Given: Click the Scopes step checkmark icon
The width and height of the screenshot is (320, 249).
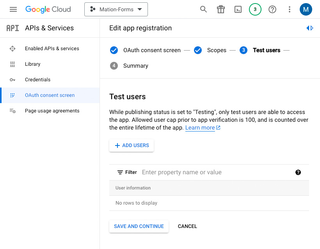Looking at the screenshot, I should 198,50.
